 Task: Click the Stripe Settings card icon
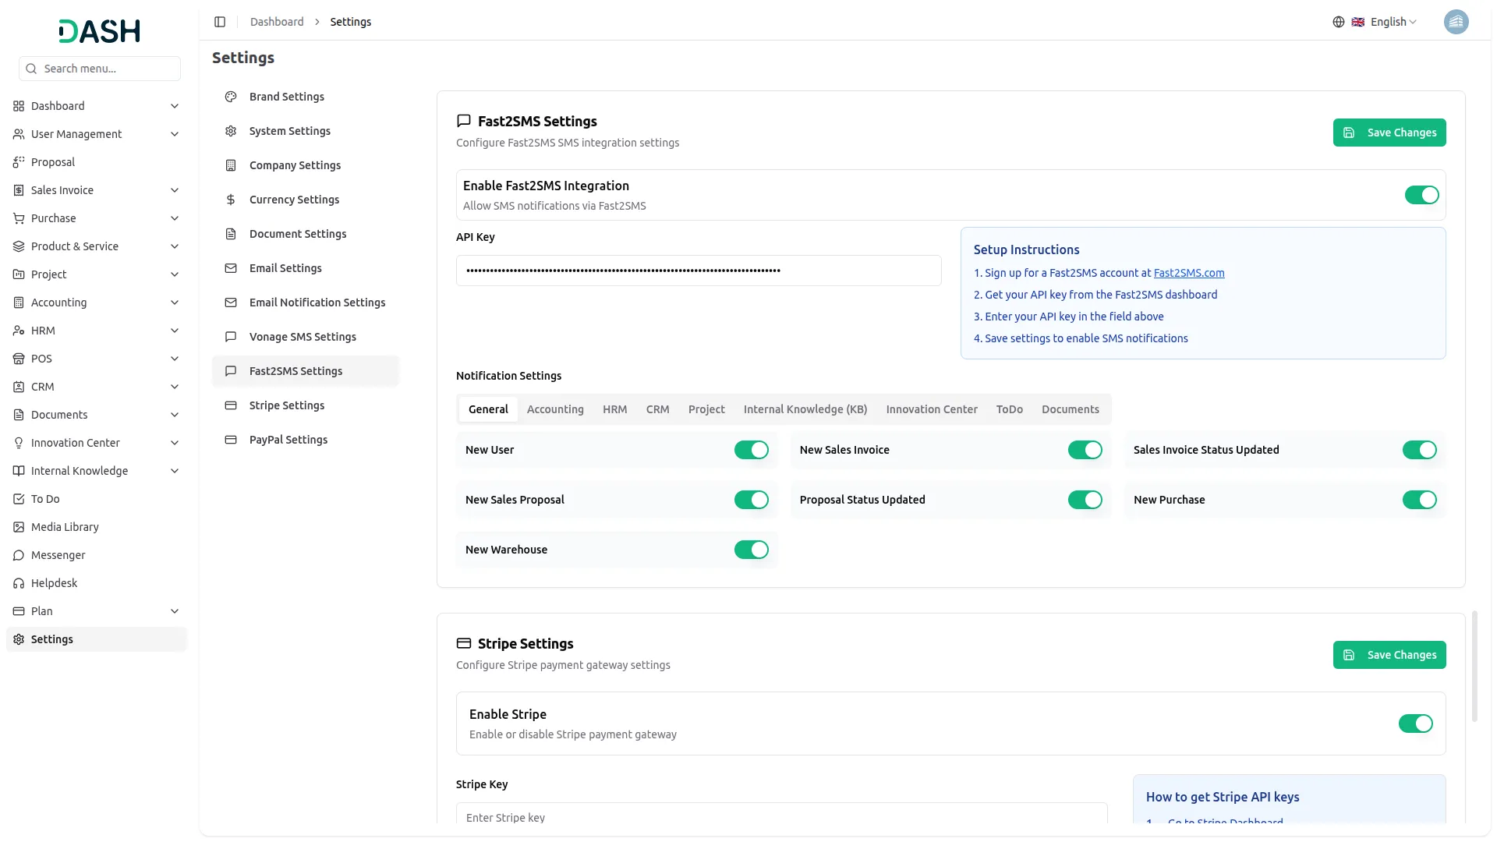(231, 405)
